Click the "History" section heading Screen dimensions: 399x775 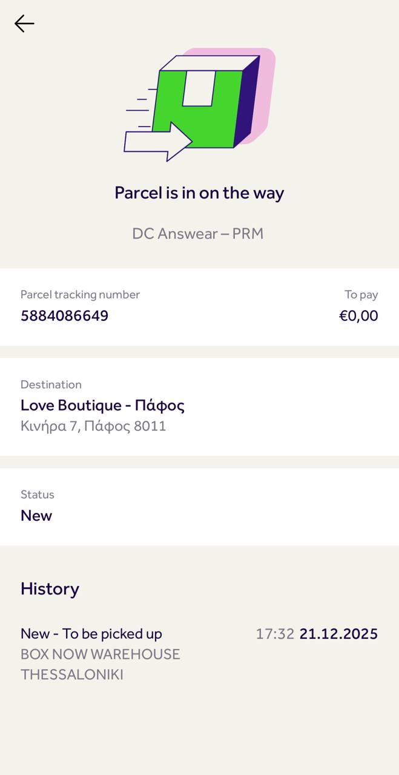(50, 589)
